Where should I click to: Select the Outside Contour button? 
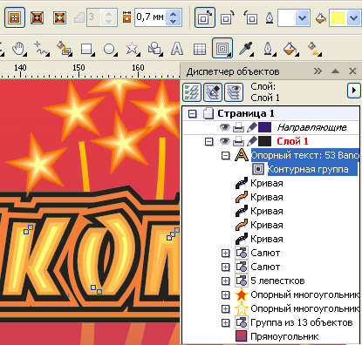click(x=60, y=17)
